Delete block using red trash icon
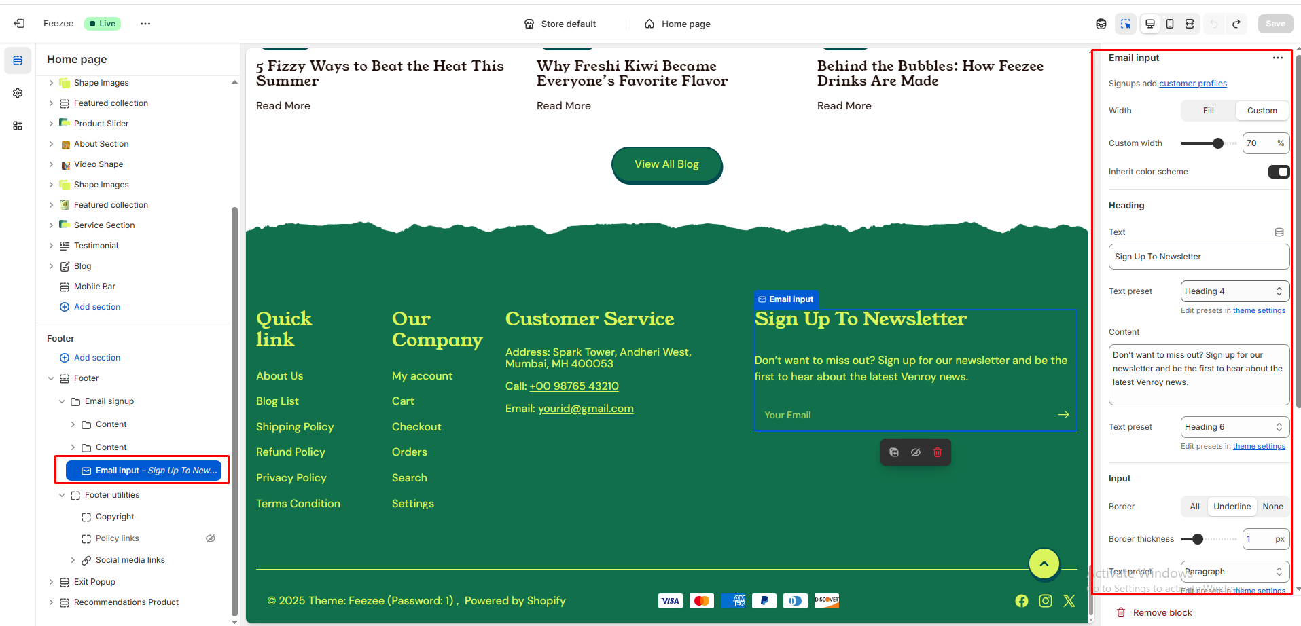The image size is (1301, 626). pyautogui.click(x=938, y=452)
